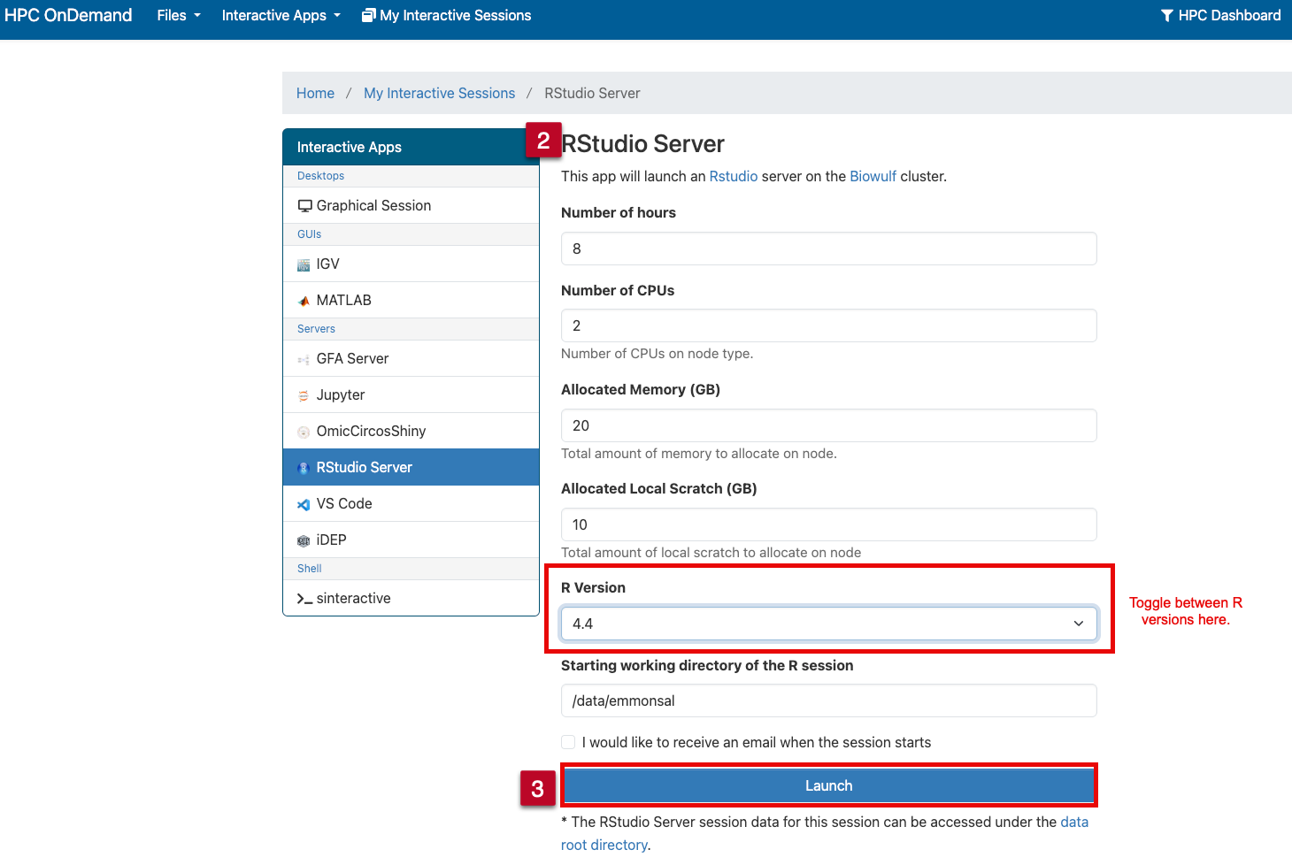Image resolution: width=1292 pixels, height=865 pixels.
Task: Follow the Biowulf cluster link
Action: point(873,176)
